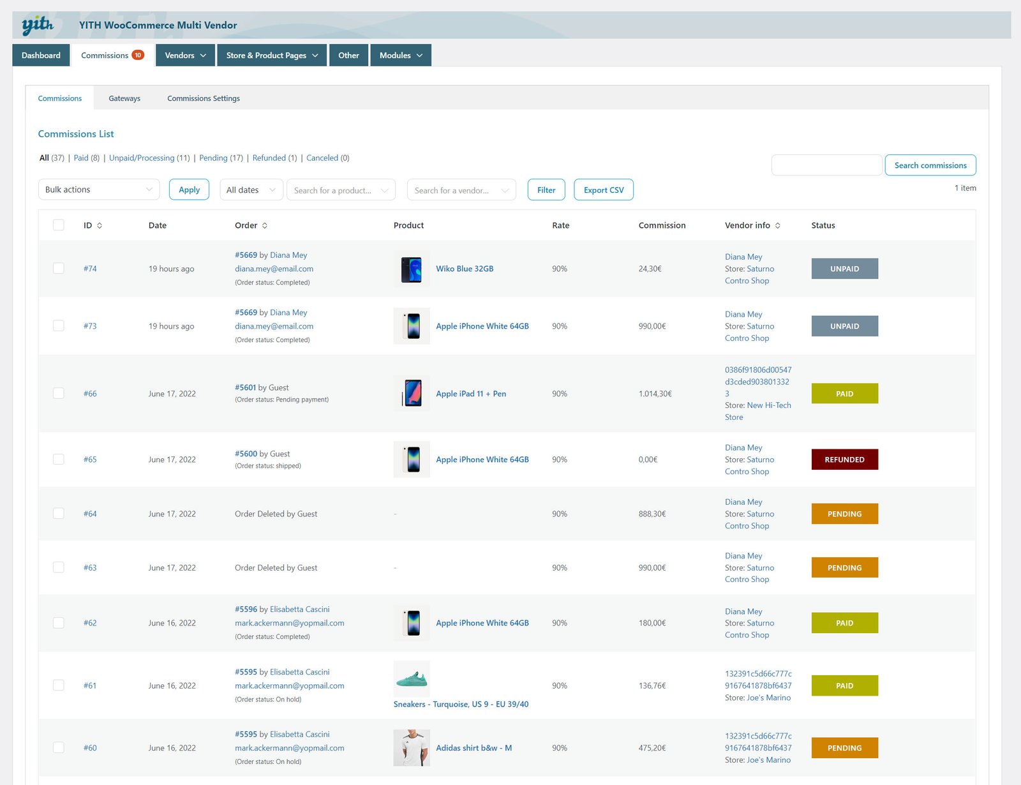The image size is (1021, 785).
Task: Click the YITH logo icon
Action: [38, 25]
